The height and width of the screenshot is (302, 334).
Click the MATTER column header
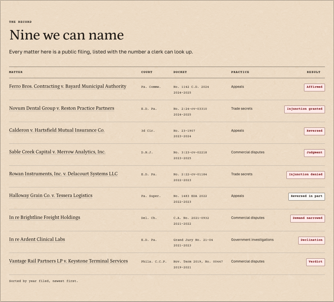16,72
